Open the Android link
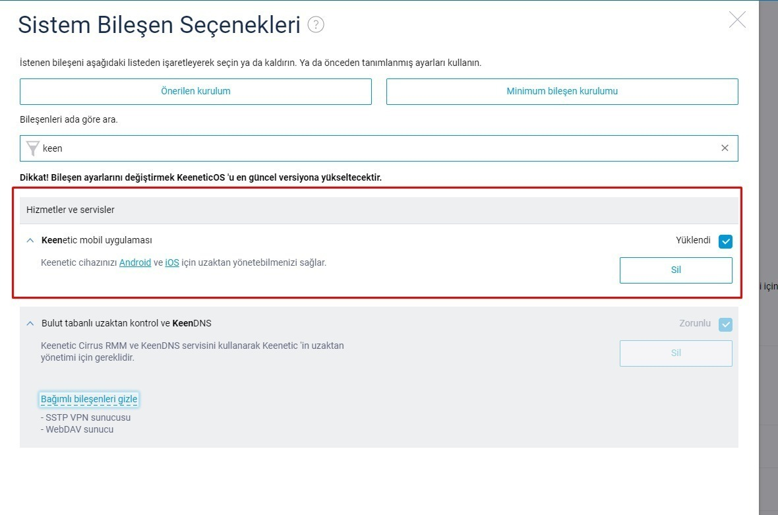 tap(135, 262)
